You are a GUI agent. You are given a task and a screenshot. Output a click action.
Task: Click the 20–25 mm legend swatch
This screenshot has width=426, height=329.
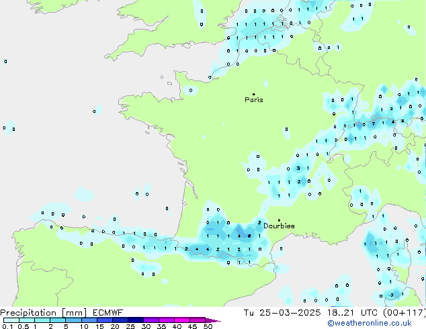click(120, 320)
